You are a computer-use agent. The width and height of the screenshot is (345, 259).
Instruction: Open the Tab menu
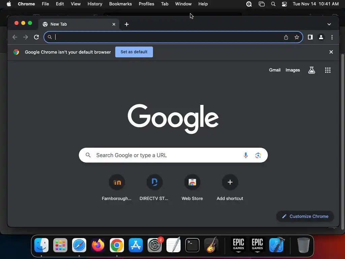pyautogui.click(x=164, y=4)
